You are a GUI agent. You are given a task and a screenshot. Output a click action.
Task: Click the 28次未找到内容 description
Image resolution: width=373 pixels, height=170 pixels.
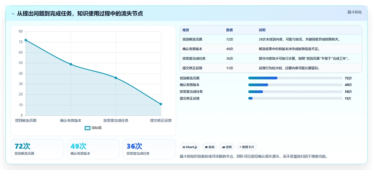pos(299,39)
